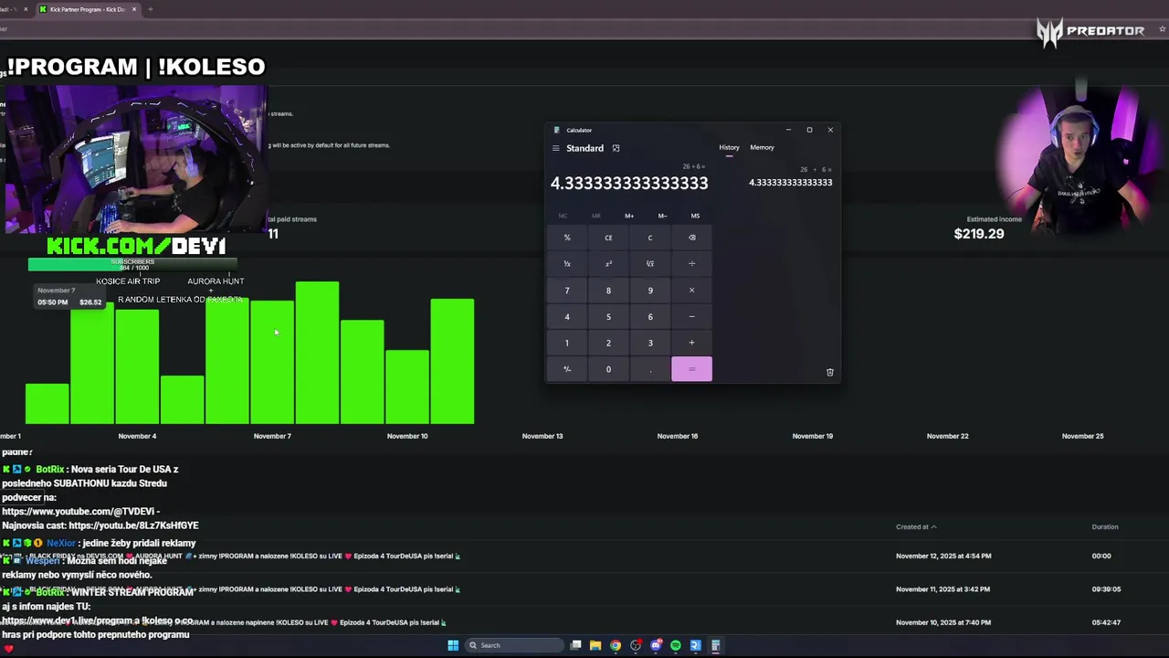Click the reciprocal 1/x key

[x=567, y=264]
